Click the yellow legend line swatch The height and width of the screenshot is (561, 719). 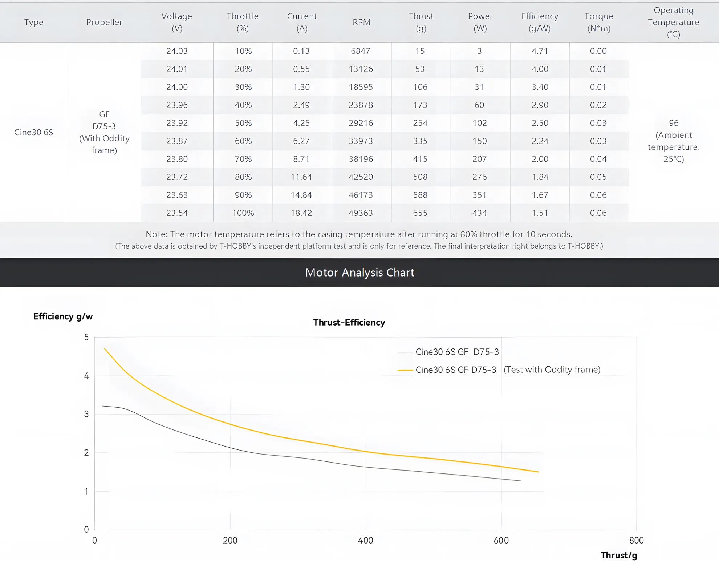click(x=405, y=370)
